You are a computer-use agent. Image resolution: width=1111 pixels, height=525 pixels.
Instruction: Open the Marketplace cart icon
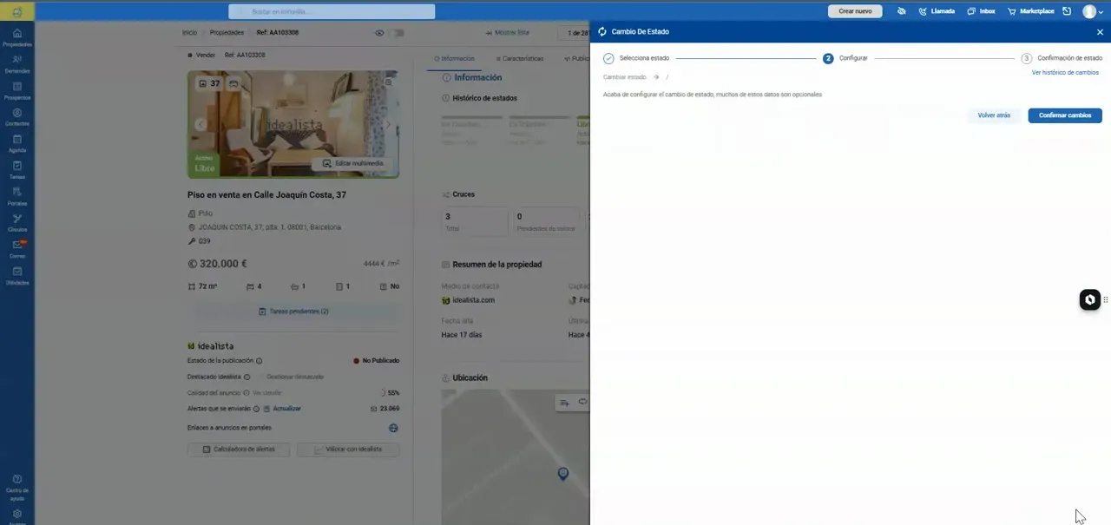tap(1011, 11)
